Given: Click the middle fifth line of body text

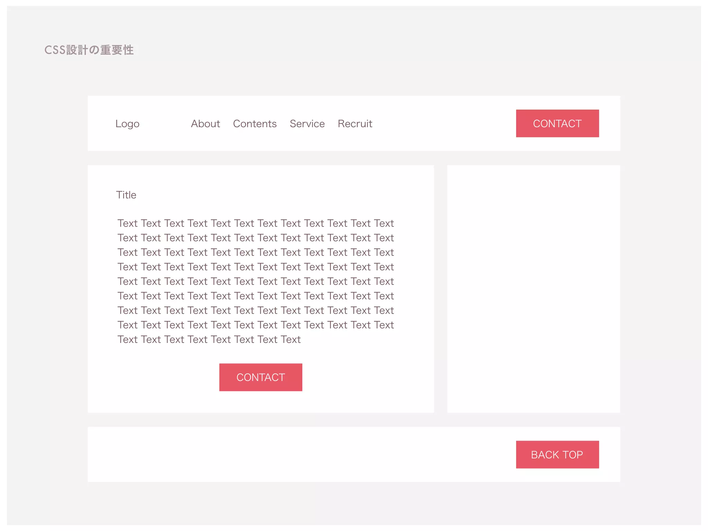Looking at the screenshot, I should click(255, 281).
